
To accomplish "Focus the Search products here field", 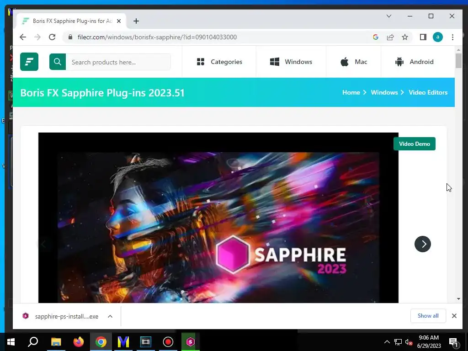I will (x=118, y=62).
